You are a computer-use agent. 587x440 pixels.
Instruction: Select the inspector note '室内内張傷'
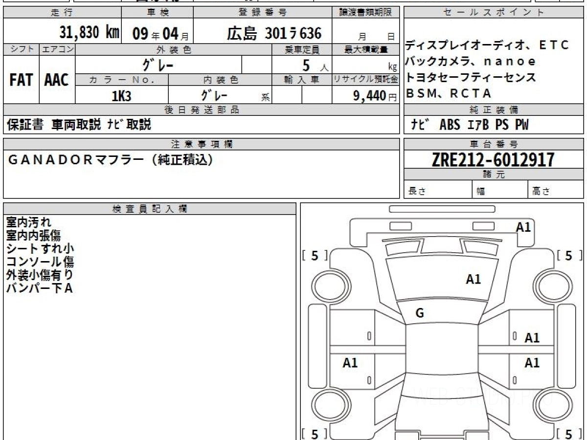coord(34,236)
